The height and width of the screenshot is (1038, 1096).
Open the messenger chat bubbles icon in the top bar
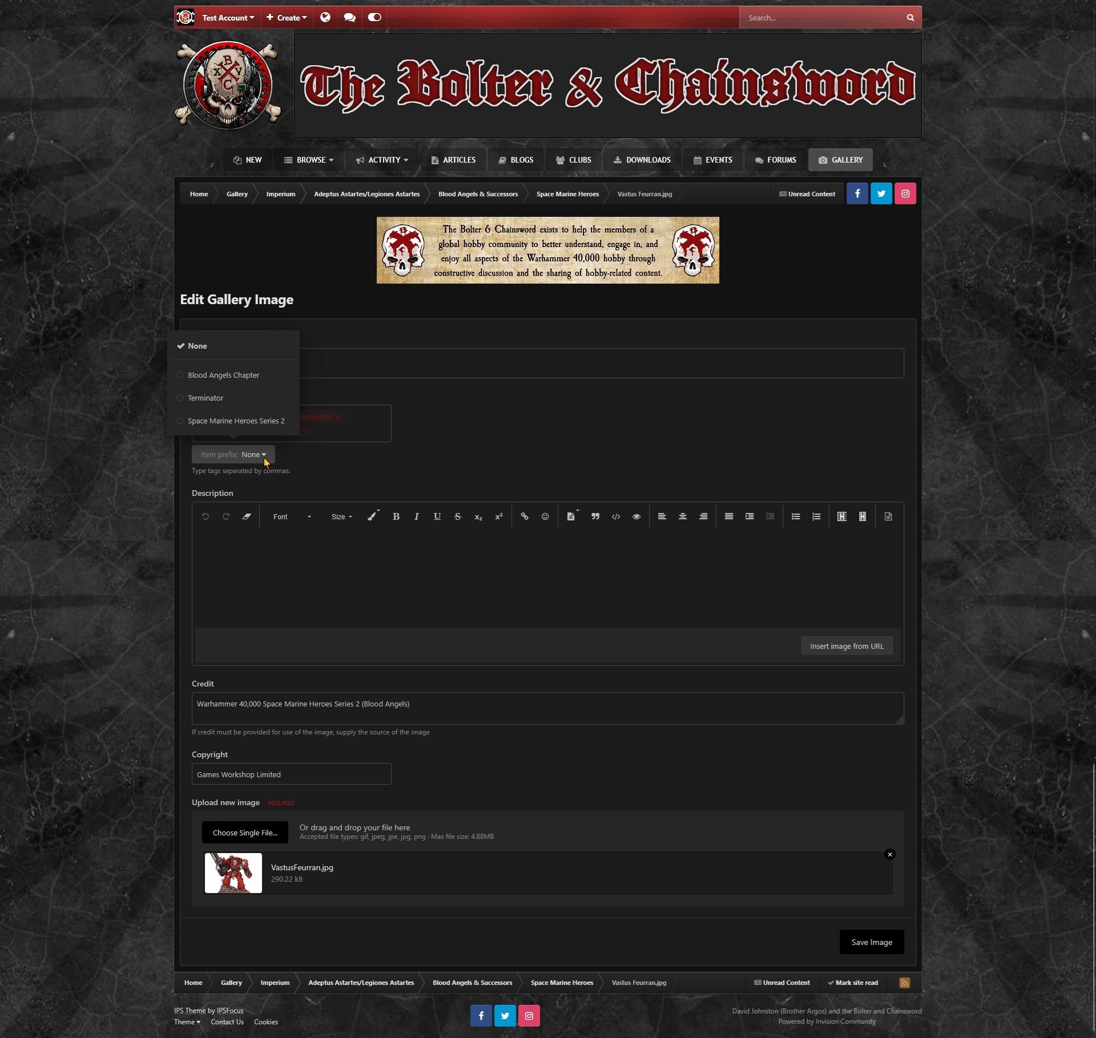[349, 18]
